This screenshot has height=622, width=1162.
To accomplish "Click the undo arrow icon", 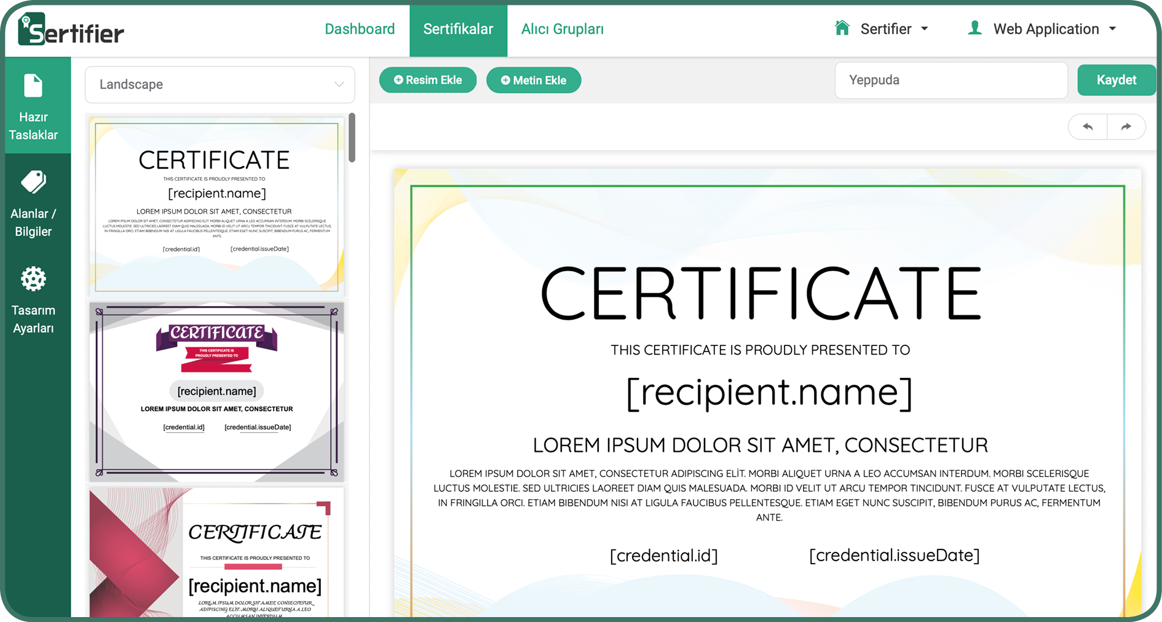I will tap(1088, 127).
